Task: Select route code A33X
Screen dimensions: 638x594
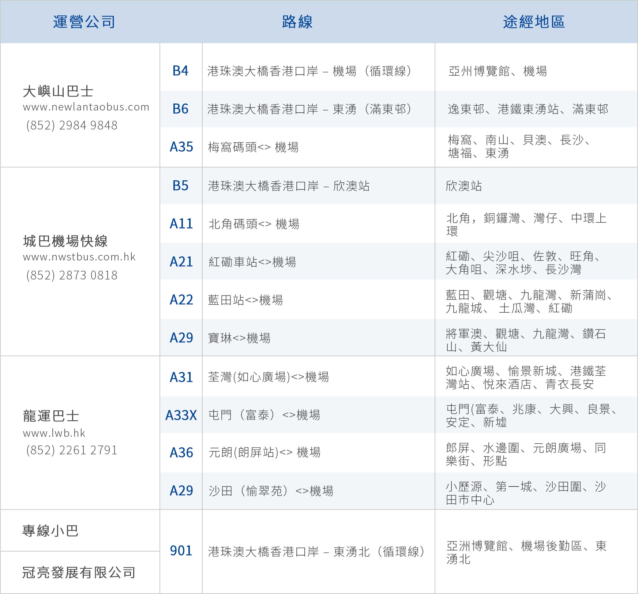Action: pos(181,416)
